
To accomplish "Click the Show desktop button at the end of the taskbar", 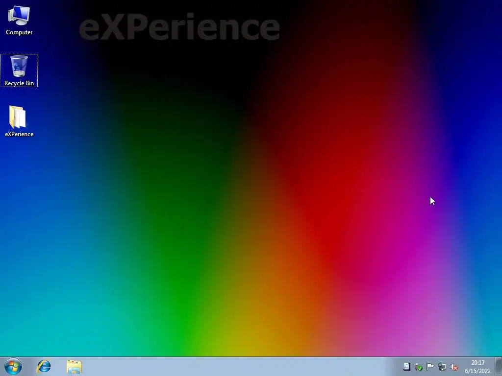I will [x=499, y=366].
